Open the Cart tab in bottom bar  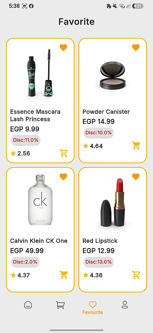(x=60, y=305)
